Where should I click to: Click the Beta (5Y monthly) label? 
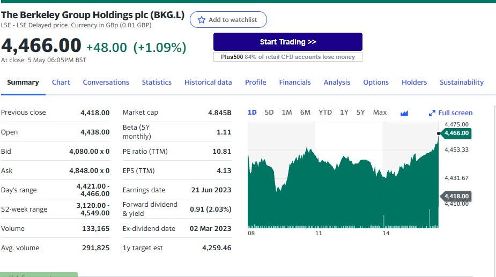coord(137,132)
